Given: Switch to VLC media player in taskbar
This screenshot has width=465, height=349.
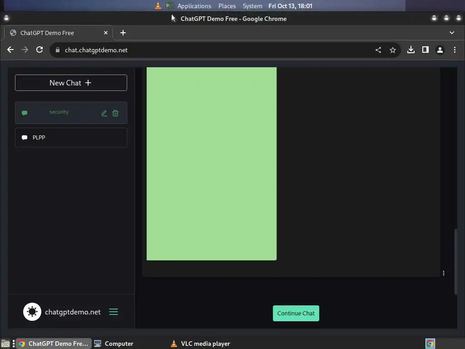Looking at the screenshot, I should point(200,344).
